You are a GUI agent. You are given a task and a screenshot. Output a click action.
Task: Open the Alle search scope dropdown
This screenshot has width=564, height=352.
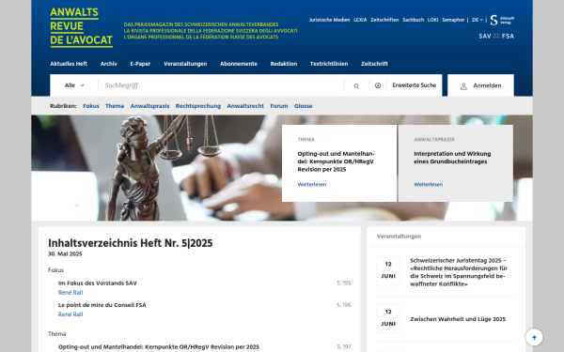[74, 85]
